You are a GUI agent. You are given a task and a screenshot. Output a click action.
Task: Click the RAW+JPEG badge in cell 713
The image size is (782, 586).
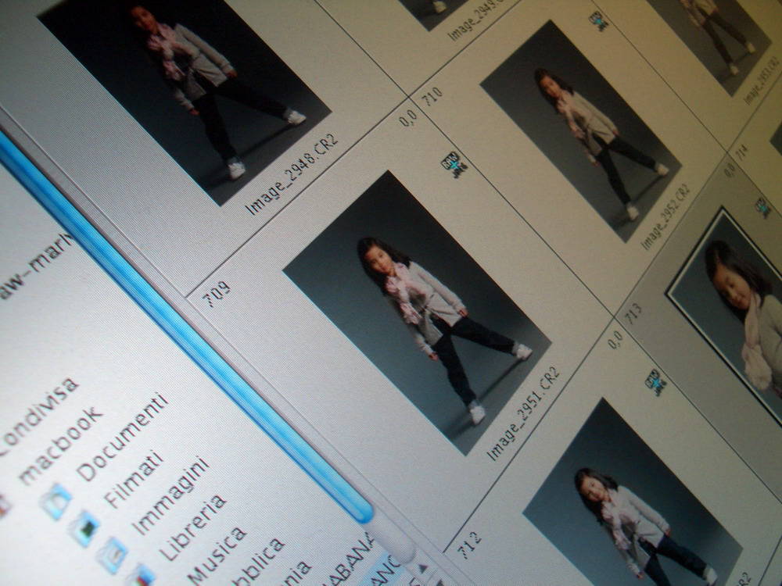tap(762, 207)
